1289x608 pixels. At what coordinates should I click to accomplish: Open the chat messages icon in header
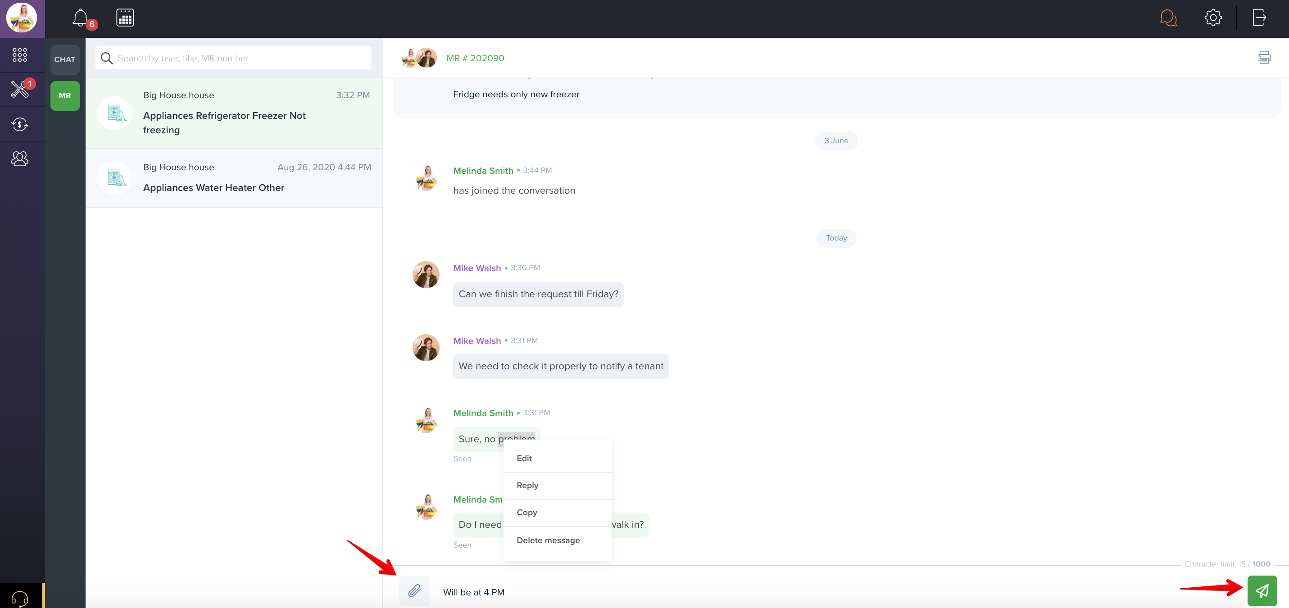1168,18
